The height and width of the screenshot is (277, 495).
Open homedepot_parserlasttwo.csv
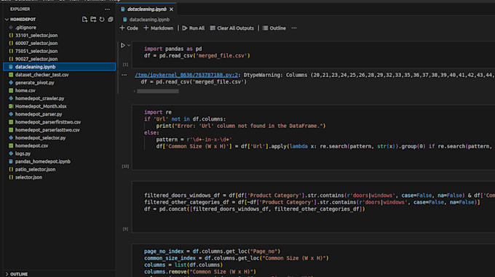coord(47,130)
